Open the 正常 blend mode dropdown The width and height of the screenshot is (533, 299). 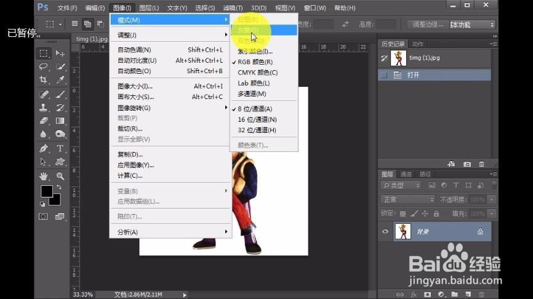click(408, 199)
